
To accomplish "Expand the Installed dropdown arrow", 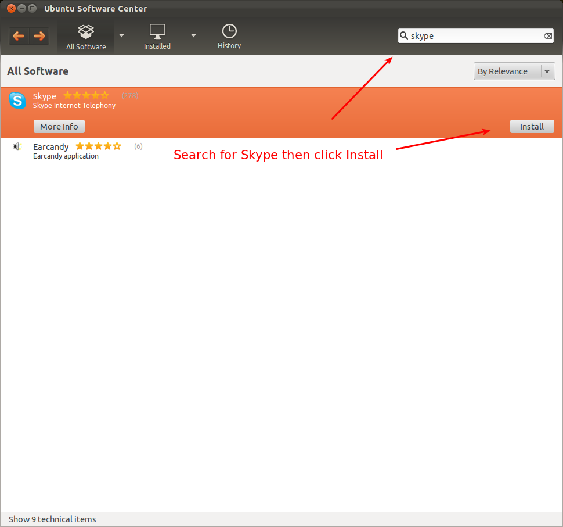I will [x=193, y=36].
